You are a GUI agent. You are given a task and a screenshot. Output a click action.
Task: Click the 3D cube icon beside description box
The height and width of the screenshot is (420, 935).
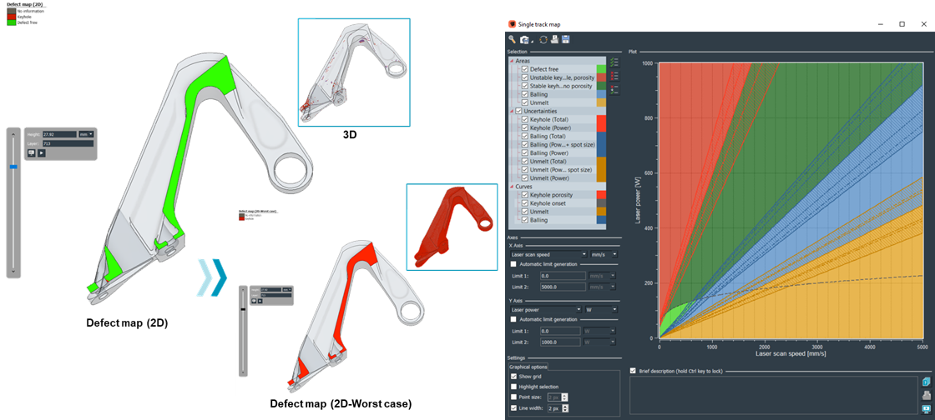(x=926, y=382)
